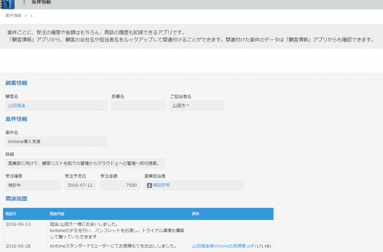
Task: Click the 受注予定日 value 2016-07-12
Action: coord(80,185)
